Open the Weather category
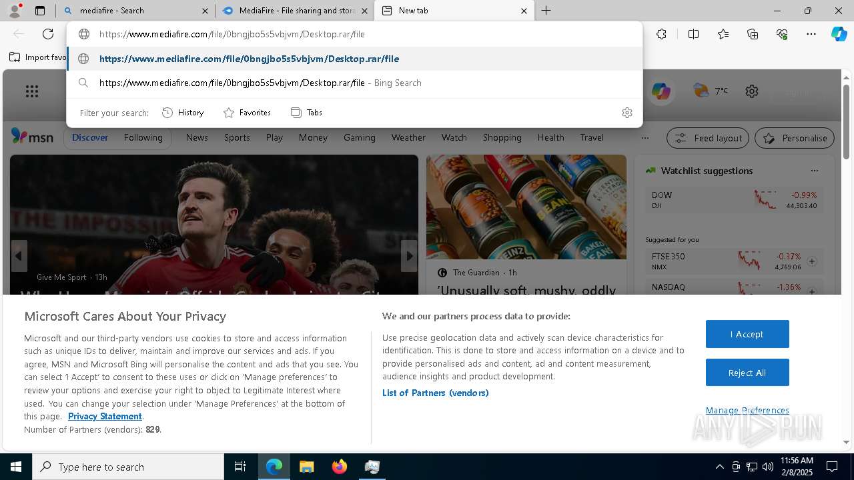Viewport: 854px width, 480px height. [408, 137]
